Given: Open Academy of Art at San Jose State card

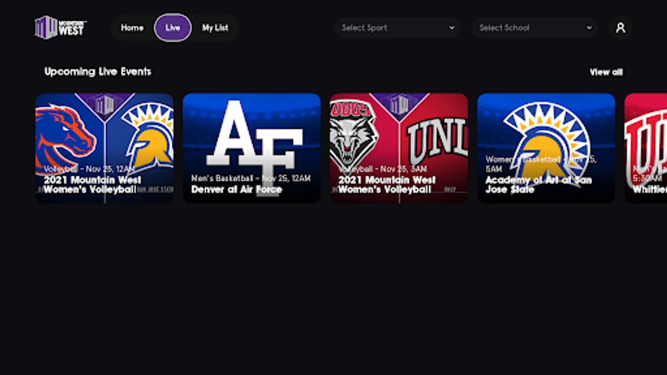Looking at the screenshot, I should (546, 148).
